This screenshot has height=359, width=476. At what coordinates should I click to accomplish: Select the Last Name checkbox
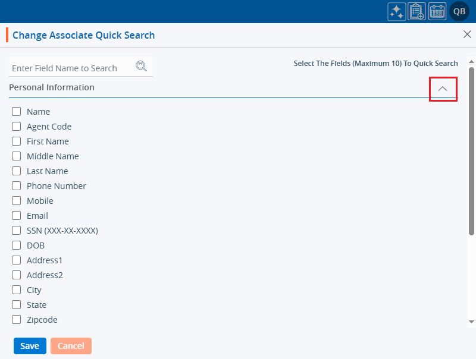[17, 171]
